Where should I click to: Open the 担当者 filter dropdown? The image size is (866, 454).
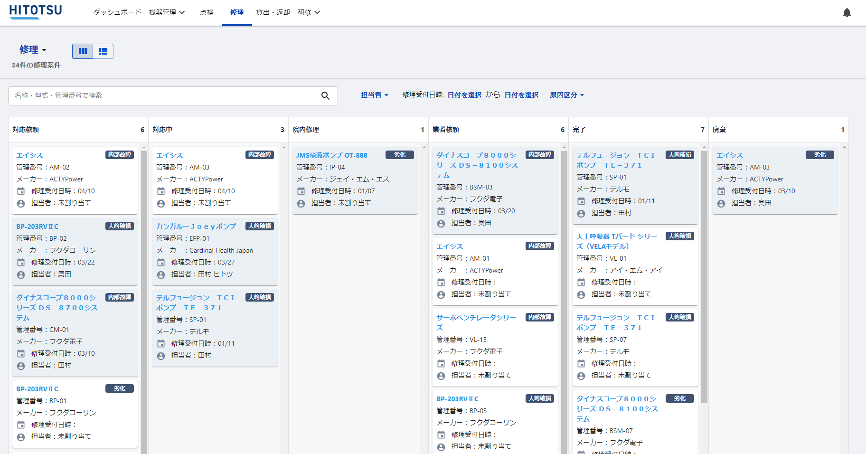pos(375,95)
